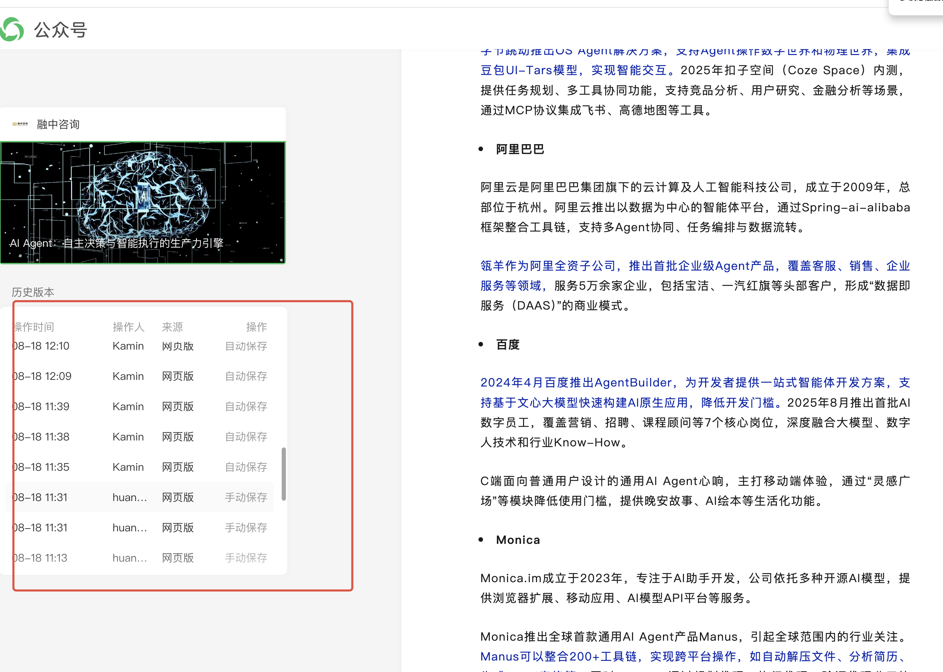Image resolution: width=943 pixels, height=672 pixels.
Task: Click the 融中咨询 account name
Action: click(x=58, y=124)
